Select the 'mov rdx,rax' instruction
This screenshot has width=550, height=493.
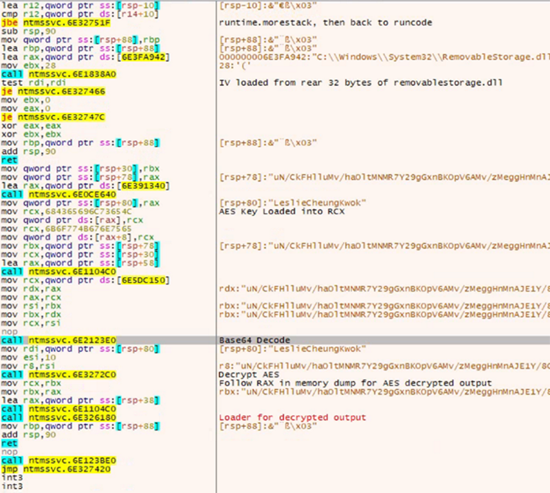click(x=31, y=289)
